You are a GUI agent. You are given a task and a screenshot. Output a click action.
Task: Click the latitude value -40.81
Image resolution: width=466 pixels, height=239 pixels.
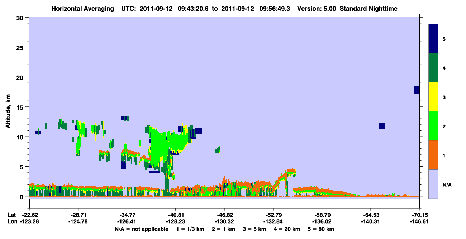tap(175, 215)
